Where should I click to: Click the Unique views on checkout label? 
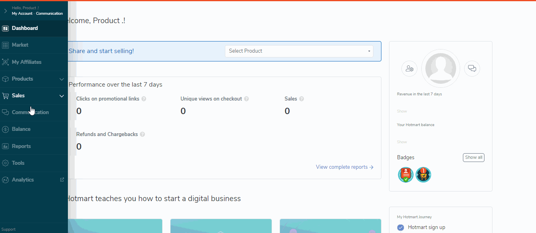(x=211, y=99)
